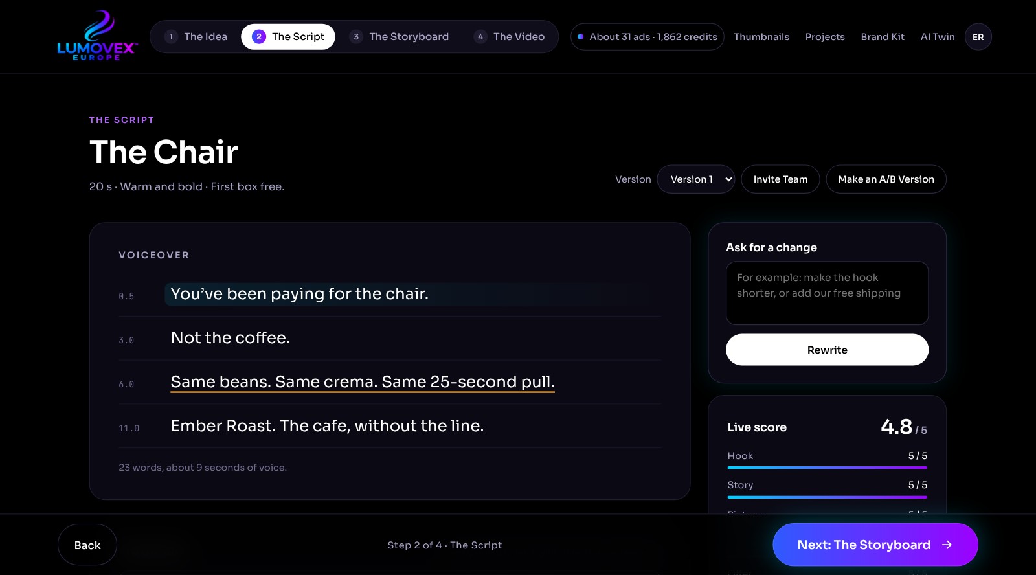Open the Brand Kit page
The height and width of the screenshot is (575, 1036).
tap(883, 37)
